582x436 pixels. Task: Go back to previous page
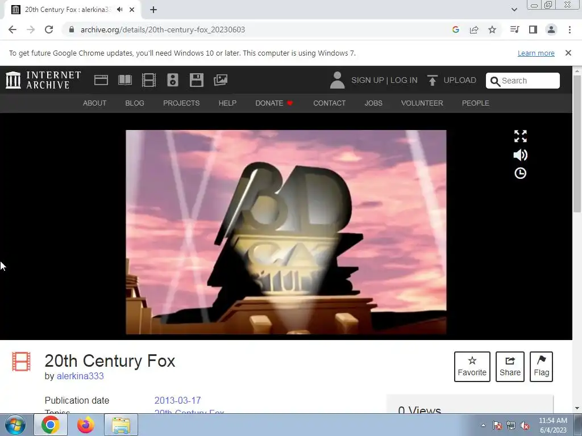(x=13, y=30)
